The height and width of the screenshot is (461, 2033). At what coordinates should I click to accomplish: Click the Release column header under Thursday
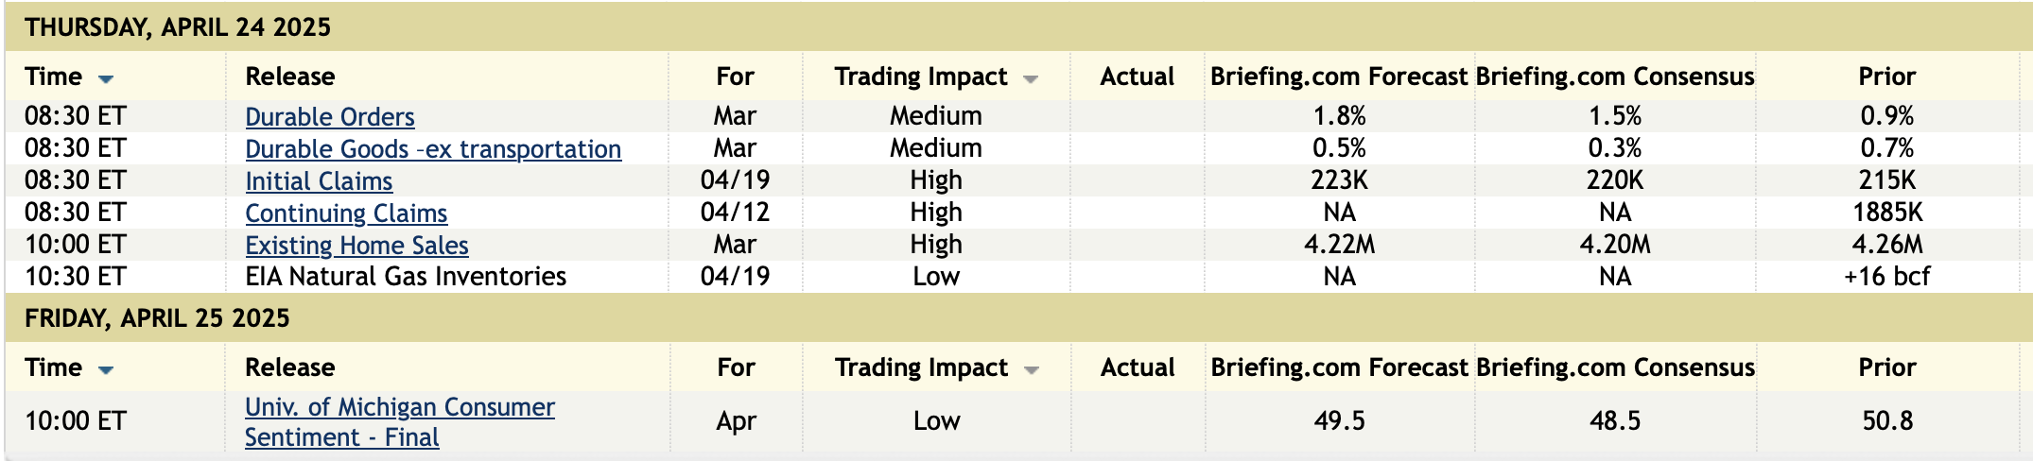pos(290,77)
